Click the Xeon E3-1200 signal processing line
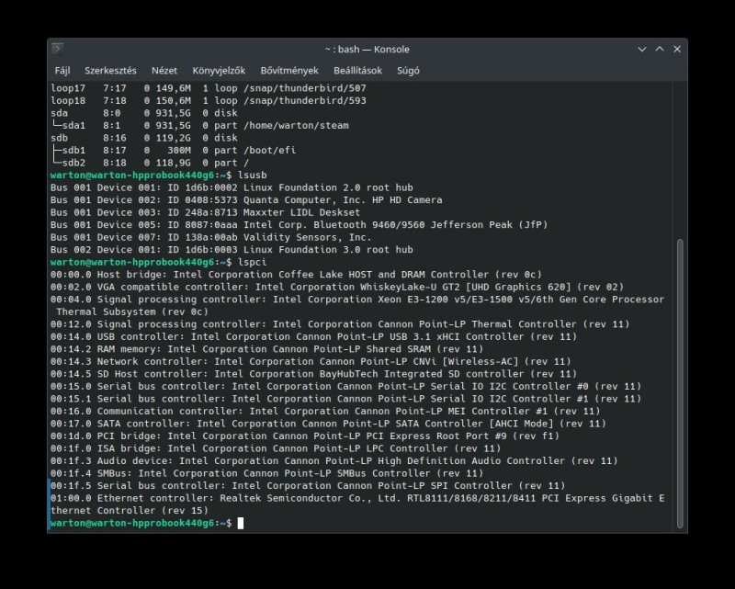Image resolution: width=735 pixels, height=589 pixels. pyautogui.click(x=357, y=305)
